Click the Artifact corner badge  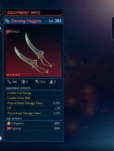[13, 32]
